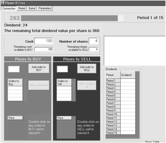The height and width of the screenshot is (143, 166).
Task: Select the Period 1 row in Dividends table
Action: (120, 80)
